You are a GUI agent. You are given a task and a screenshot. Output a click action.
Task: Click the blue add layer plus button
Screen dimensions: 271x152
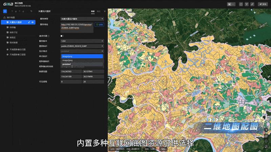[5, 11]
